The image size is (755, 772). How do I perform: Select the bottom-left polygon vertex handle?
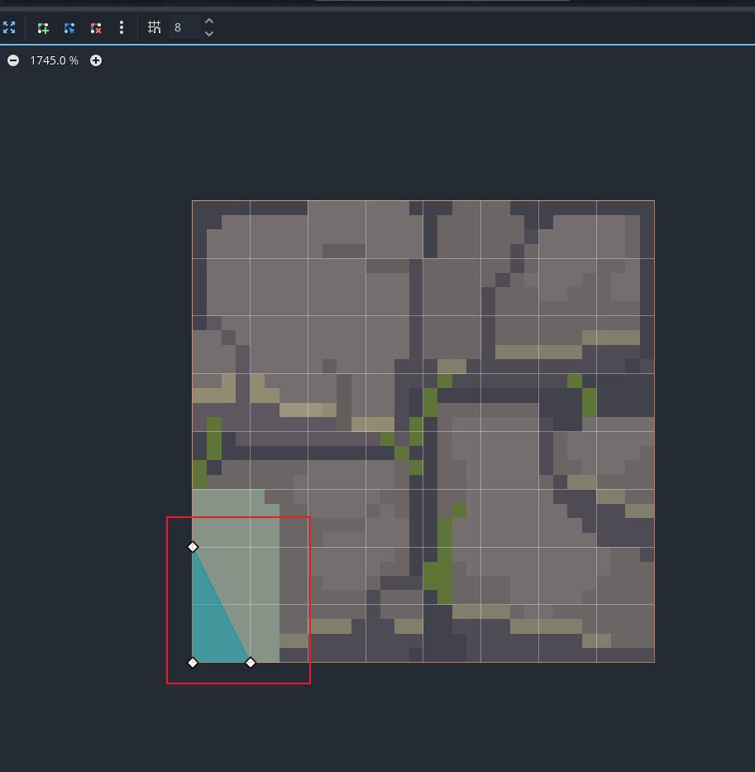click(x=193, y=663)
